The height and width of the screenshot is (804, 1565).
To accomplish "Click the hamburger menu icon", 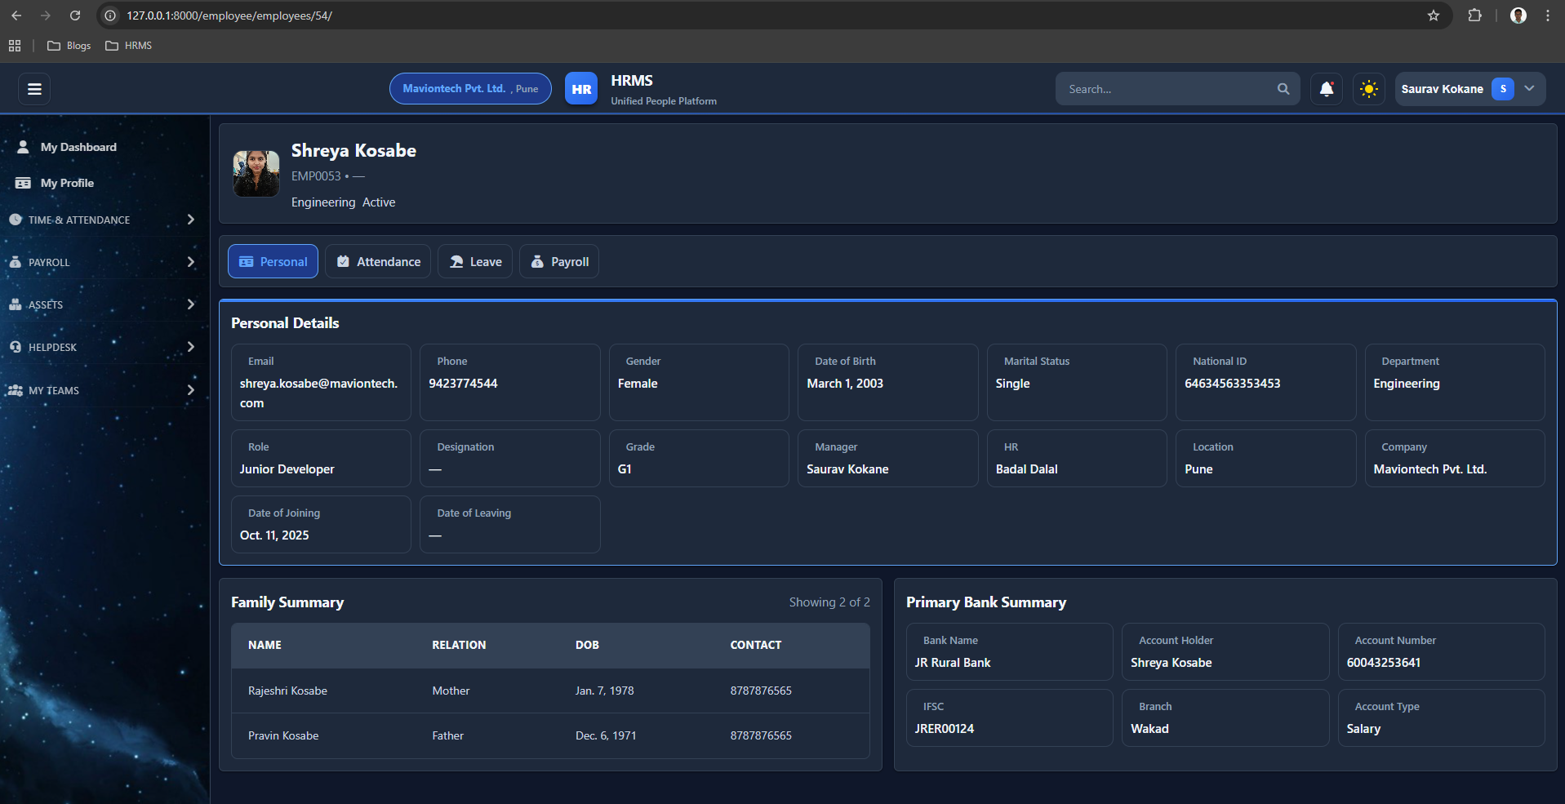I will coord(34,89).
